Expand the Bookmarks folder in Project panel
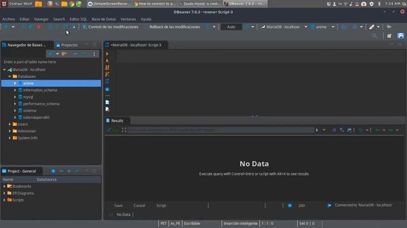The image size is (407, 228). [x=4, y=186]
